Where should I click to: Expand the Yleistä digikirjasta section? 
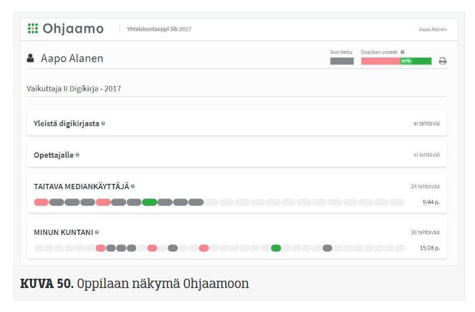point(66,123)
